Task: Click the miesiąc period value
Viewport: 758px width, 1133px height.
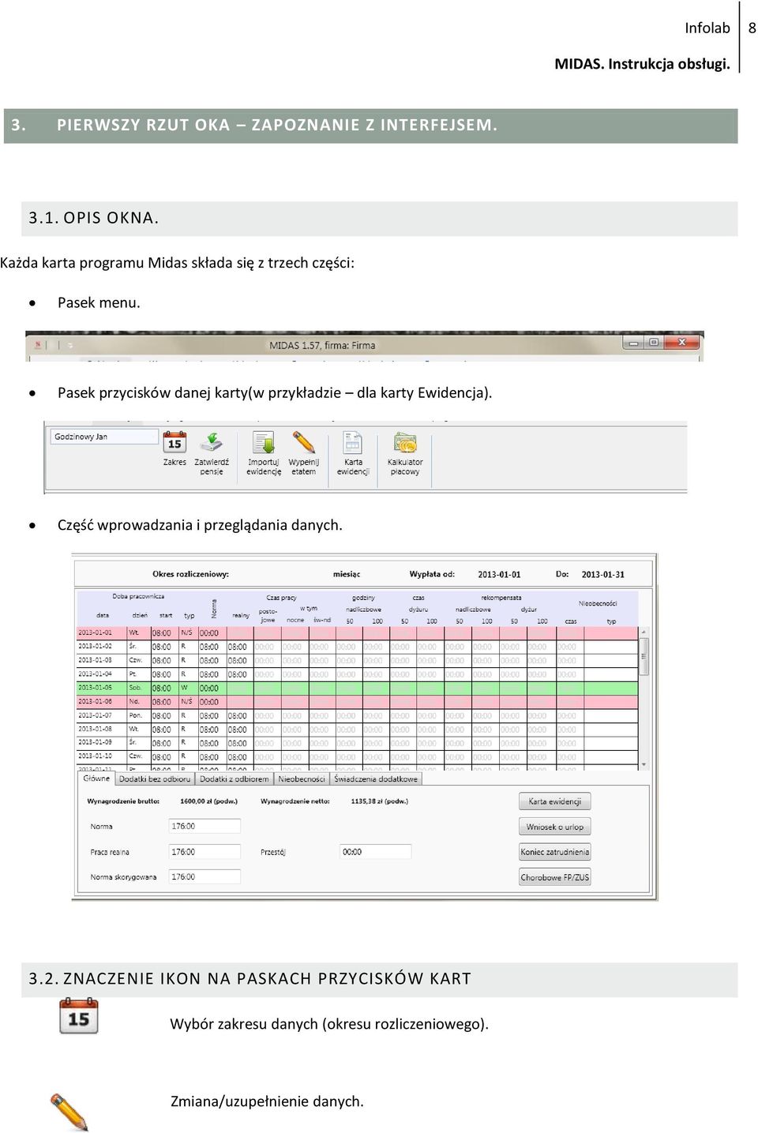Action: tap(347, 574)
